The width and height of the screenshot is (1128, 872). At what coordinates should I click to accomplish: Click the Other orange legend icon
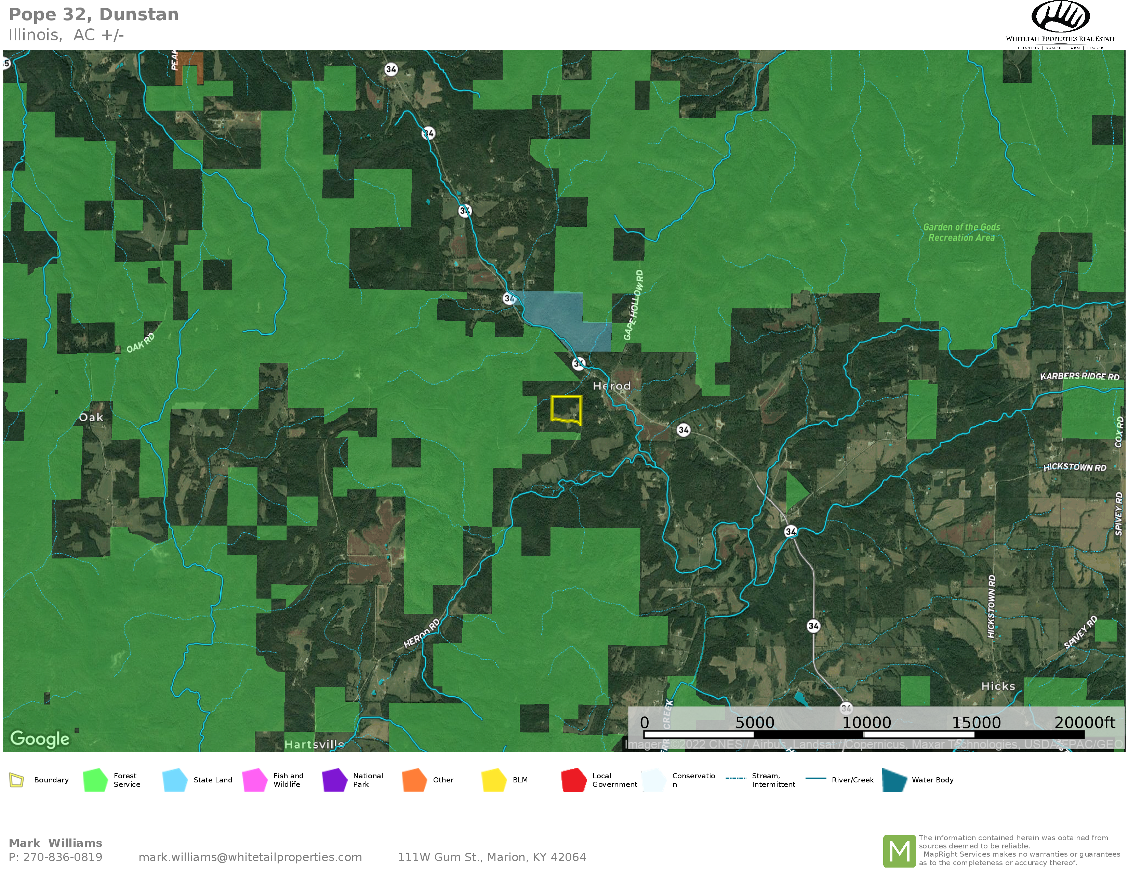pos(414,780)
